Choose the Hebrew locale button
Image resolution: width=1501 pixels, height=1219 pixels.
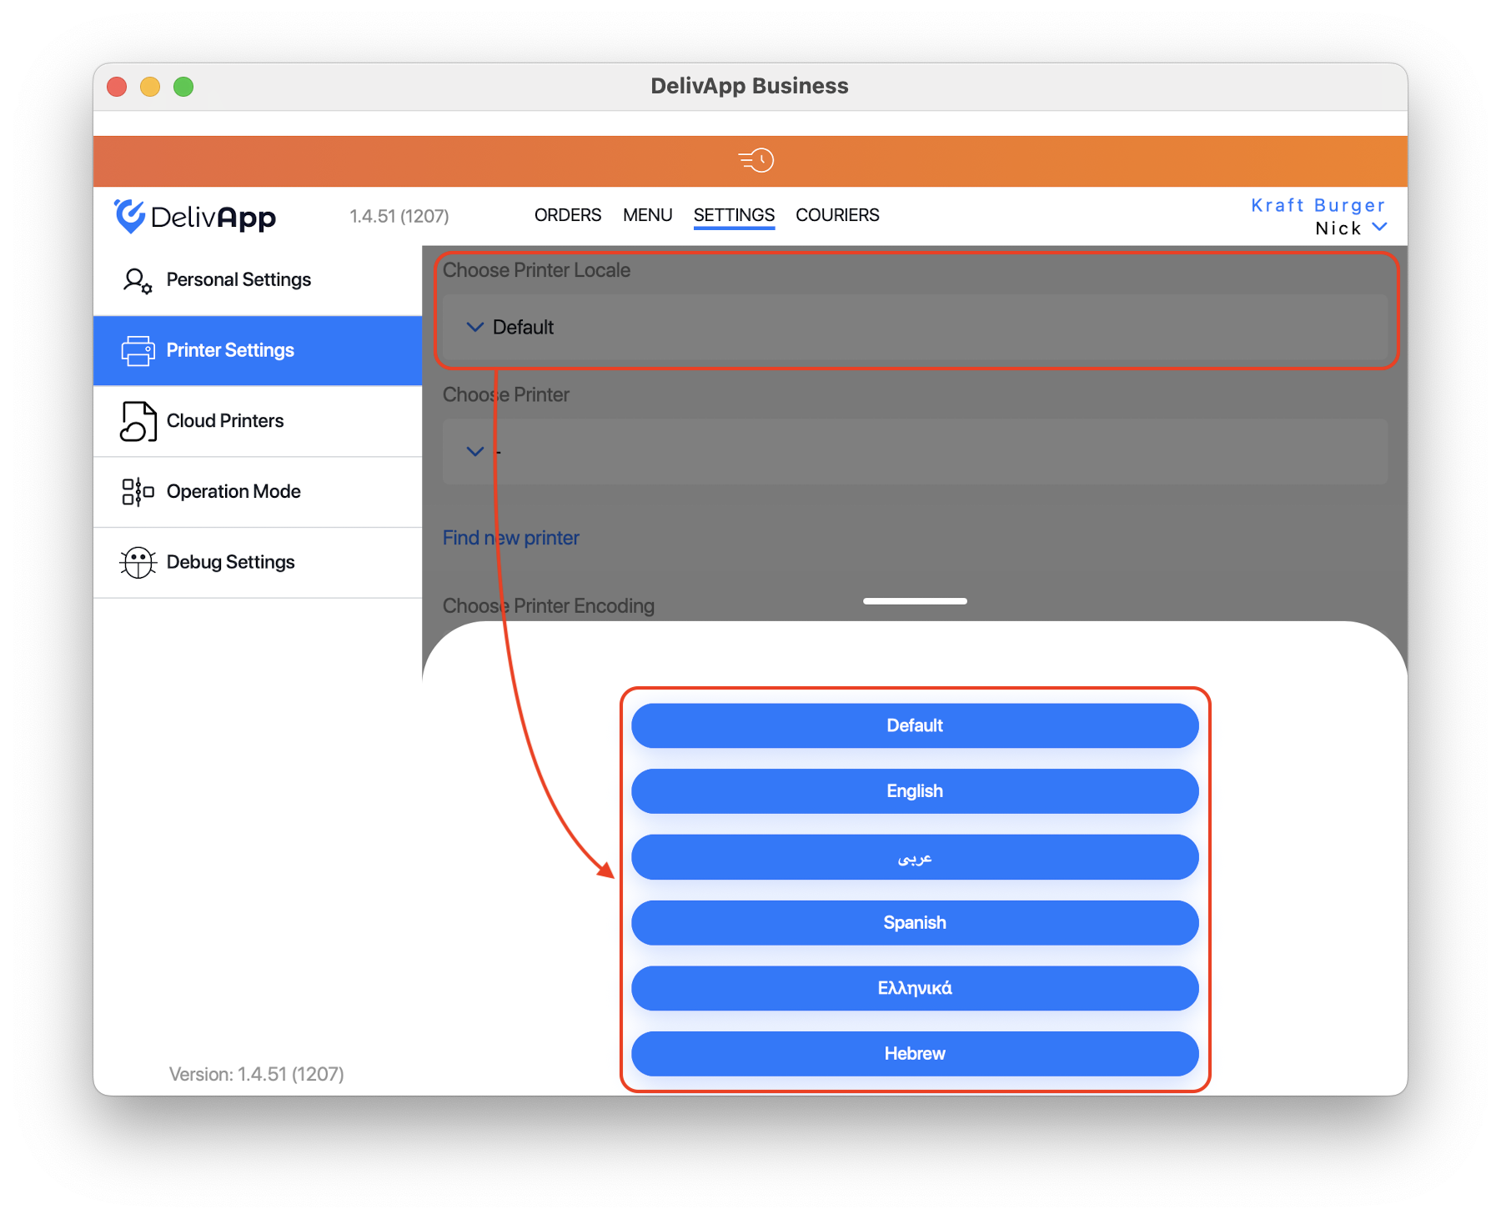915,1054
